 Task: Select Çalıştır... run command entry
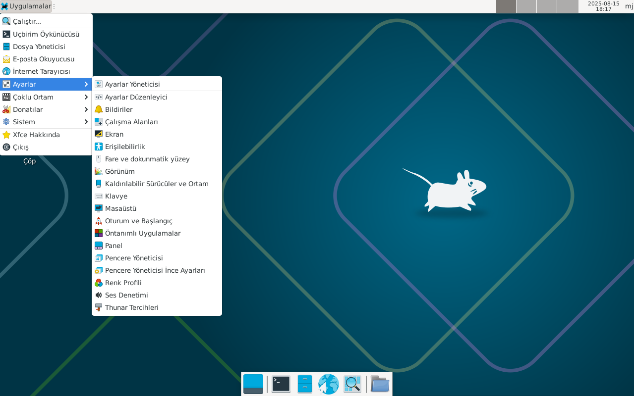[46, 21]
